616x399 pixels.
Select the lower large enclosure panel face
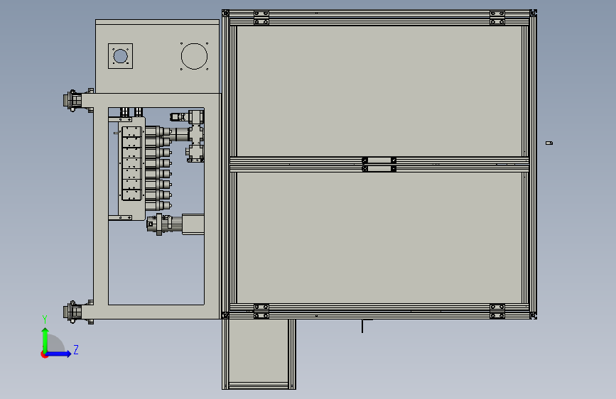coord(379,238)
